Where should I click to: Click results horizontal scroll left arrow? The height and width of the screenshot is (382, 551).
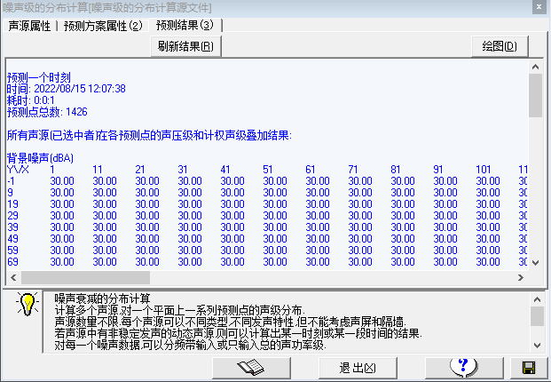(x=13, y=277)
